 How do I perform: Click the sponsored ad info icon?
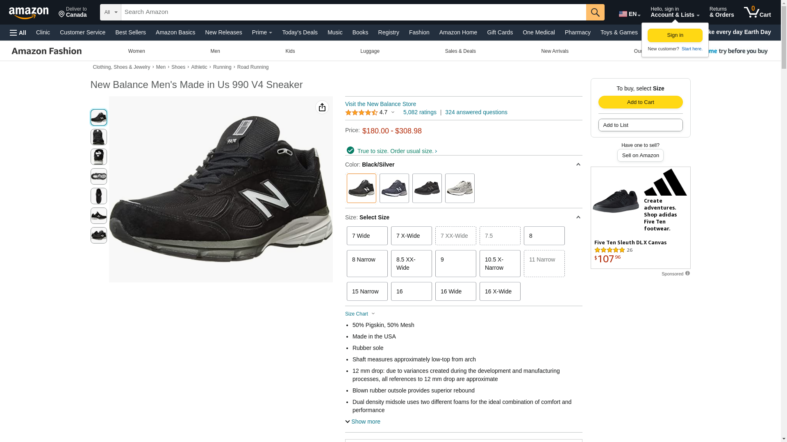pyautogui.click(x=687, y=273)
